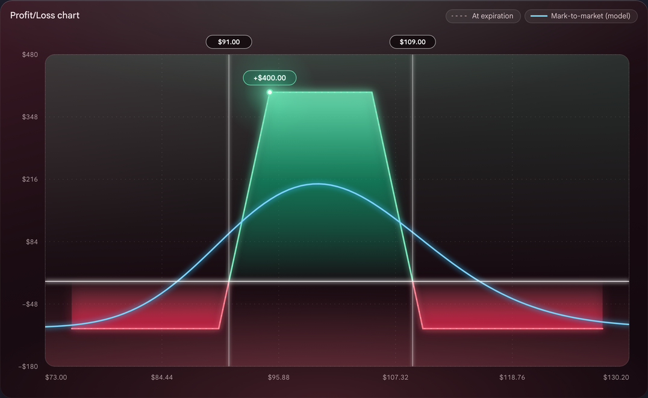Click the $130.20 x-axis label

coord(616,378)
